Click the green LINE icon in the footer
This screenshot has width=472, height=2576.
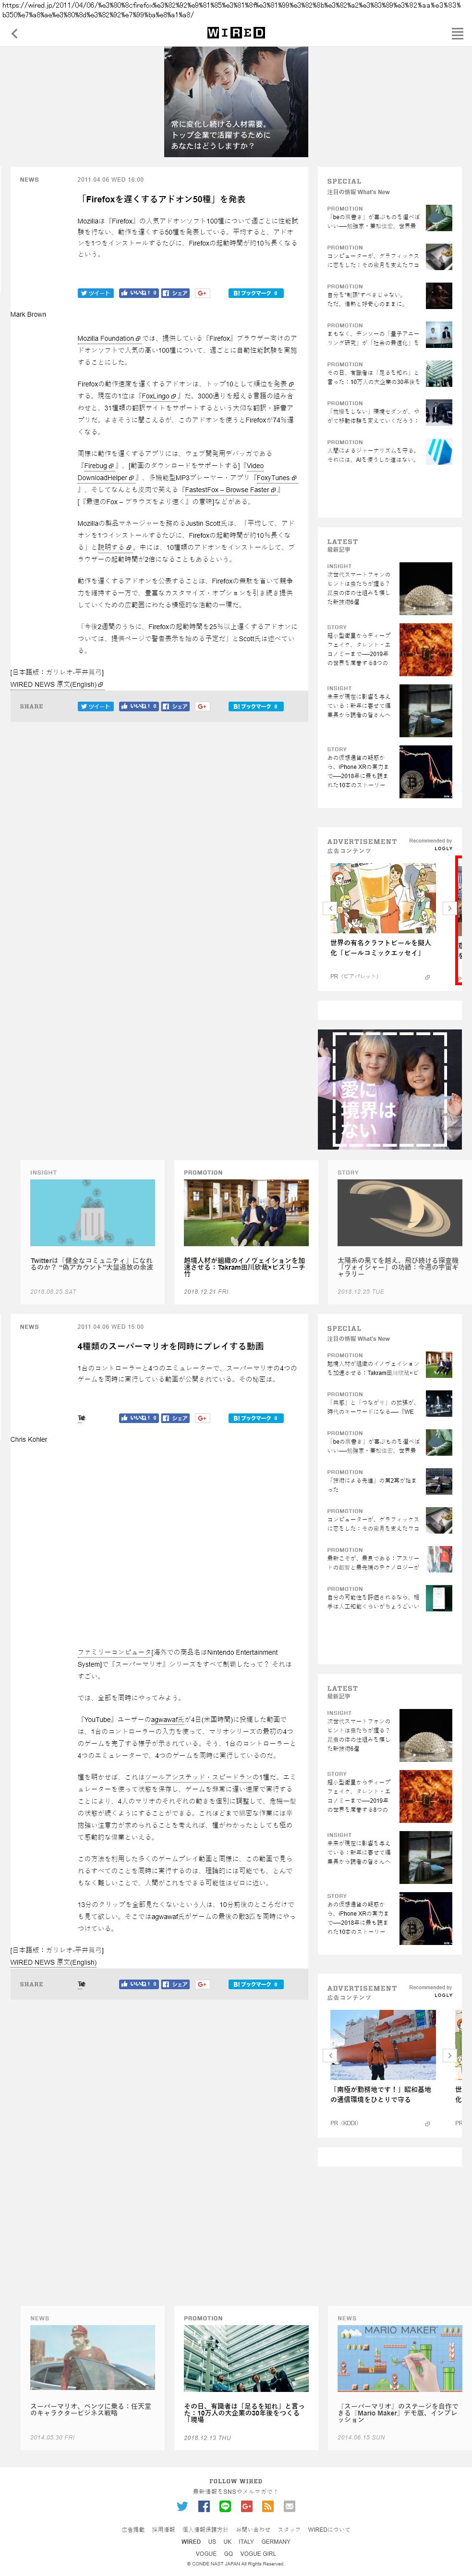coord(225,2506)
